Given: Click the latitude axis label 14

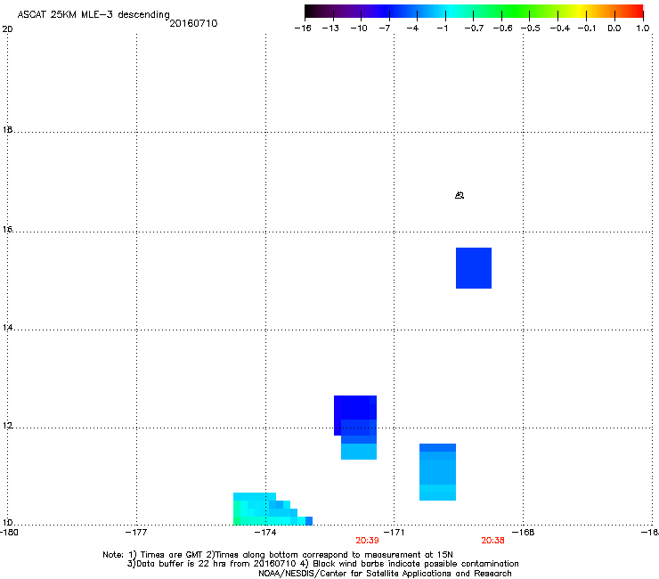Looking at the screenshot, I should [7, 328].
